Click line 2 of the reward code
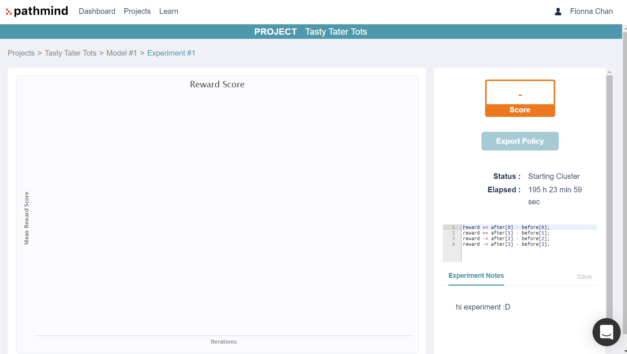The width and height of the screenshot is (627, 354). point(506,233)
